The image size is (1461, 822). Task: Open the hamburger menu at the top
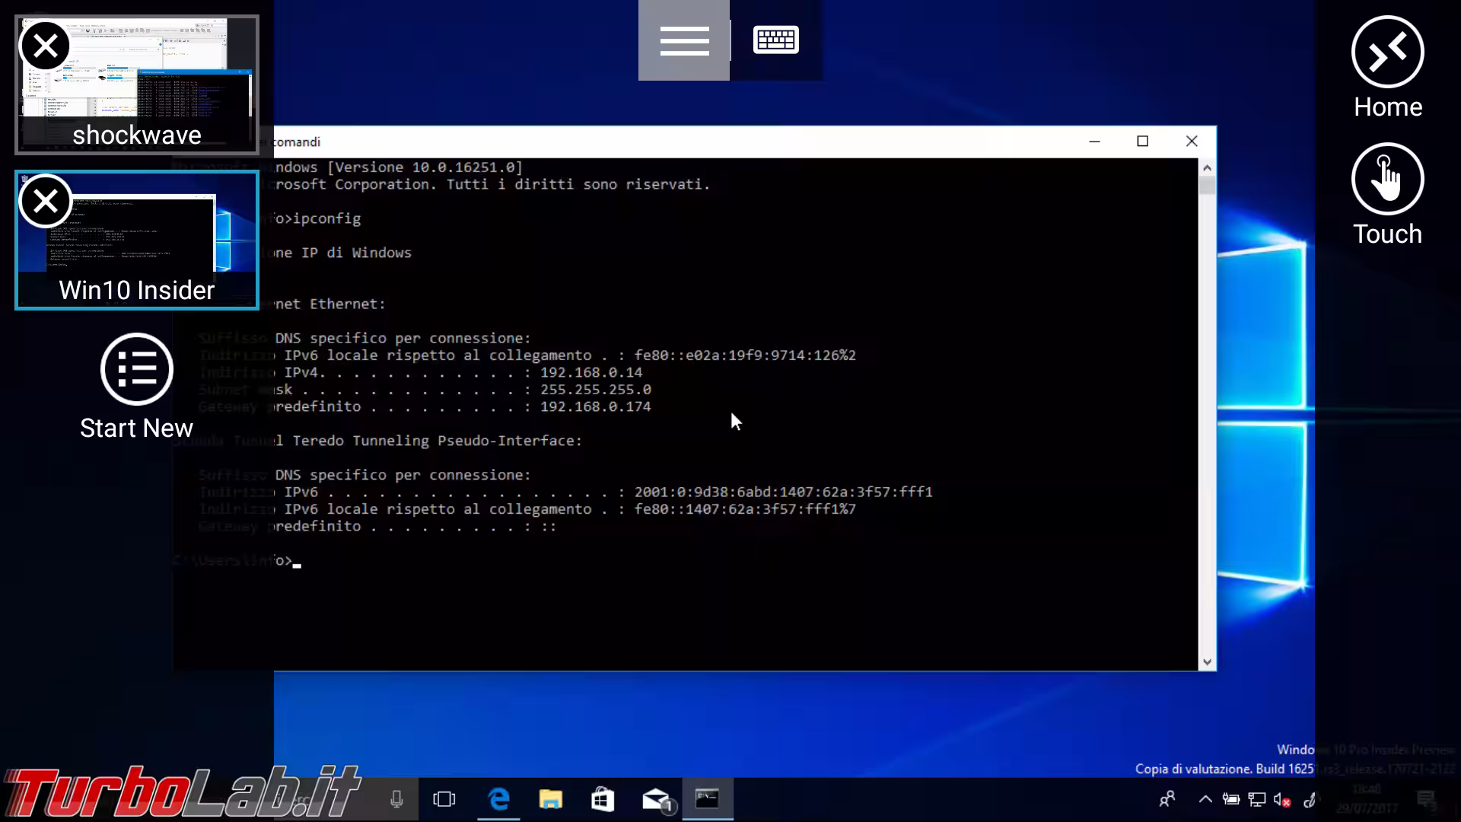point(683,40)
